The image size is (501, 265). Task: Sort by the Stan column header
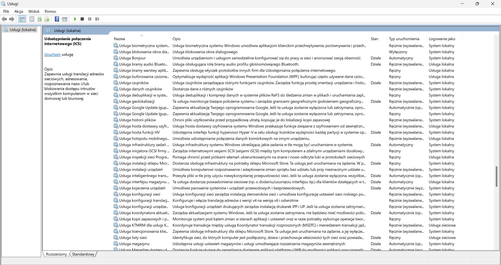pos(378,39)
